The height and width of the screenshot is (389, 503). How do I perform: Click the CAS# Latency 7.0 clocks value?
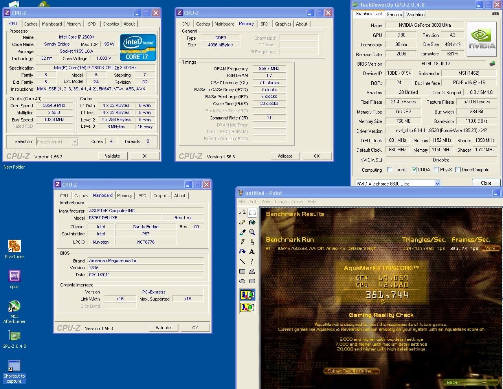pyautogui.click(x=269, y=83)
